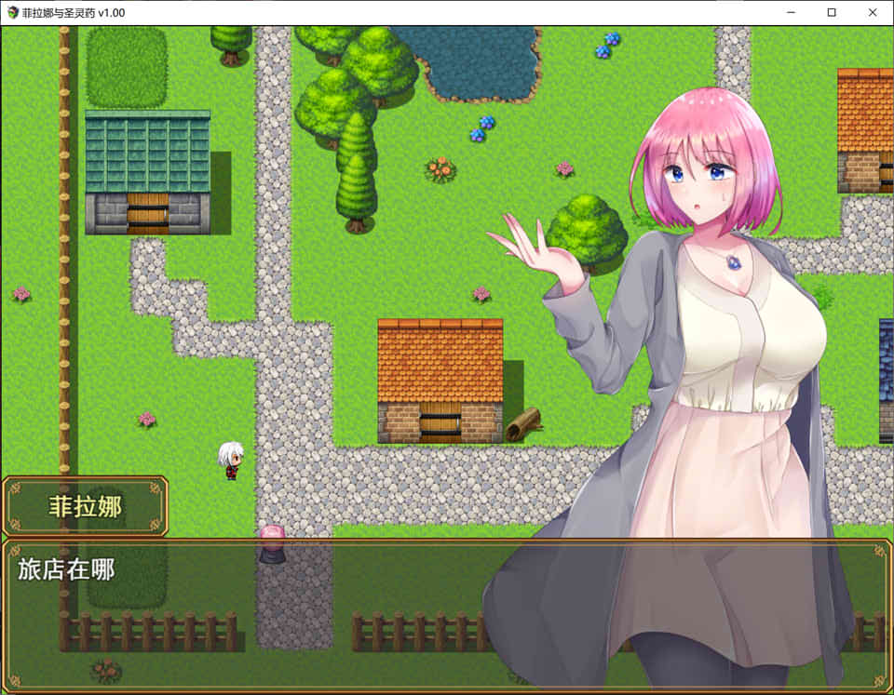The image size is (894, 695).
Task: Click the blue pendant on Filana's necklace
Action: coord(734,263)
